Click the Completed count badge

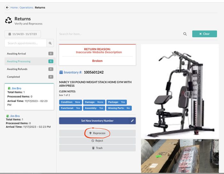(x=51, y=77)
